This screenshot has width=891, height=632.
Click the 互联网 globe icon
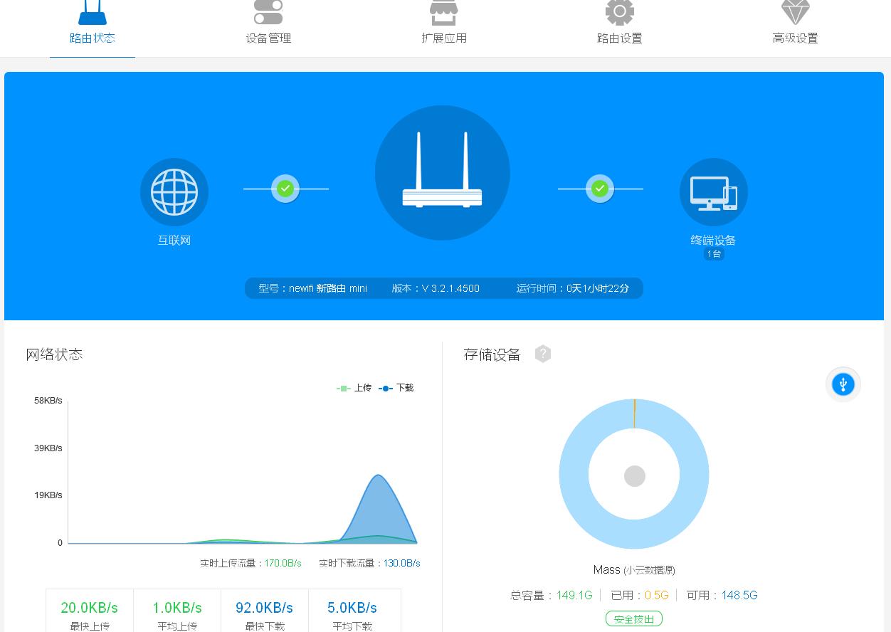pos(174,191)
